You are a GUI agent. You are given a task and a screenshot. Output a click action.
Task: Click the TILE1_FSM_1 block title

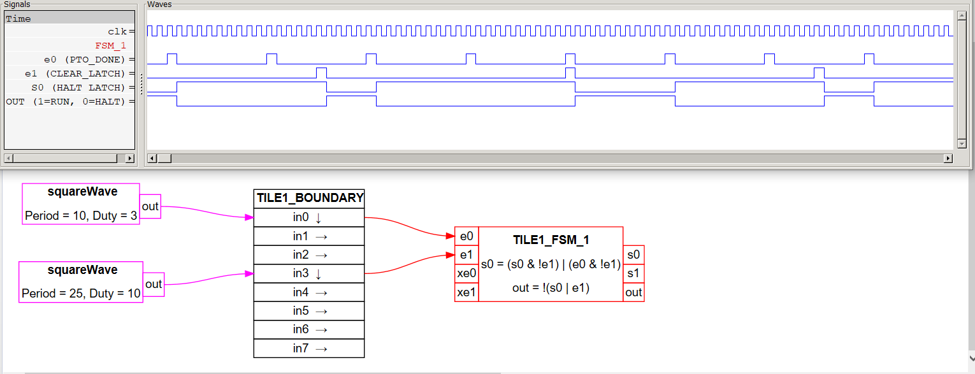pos(551,240)
